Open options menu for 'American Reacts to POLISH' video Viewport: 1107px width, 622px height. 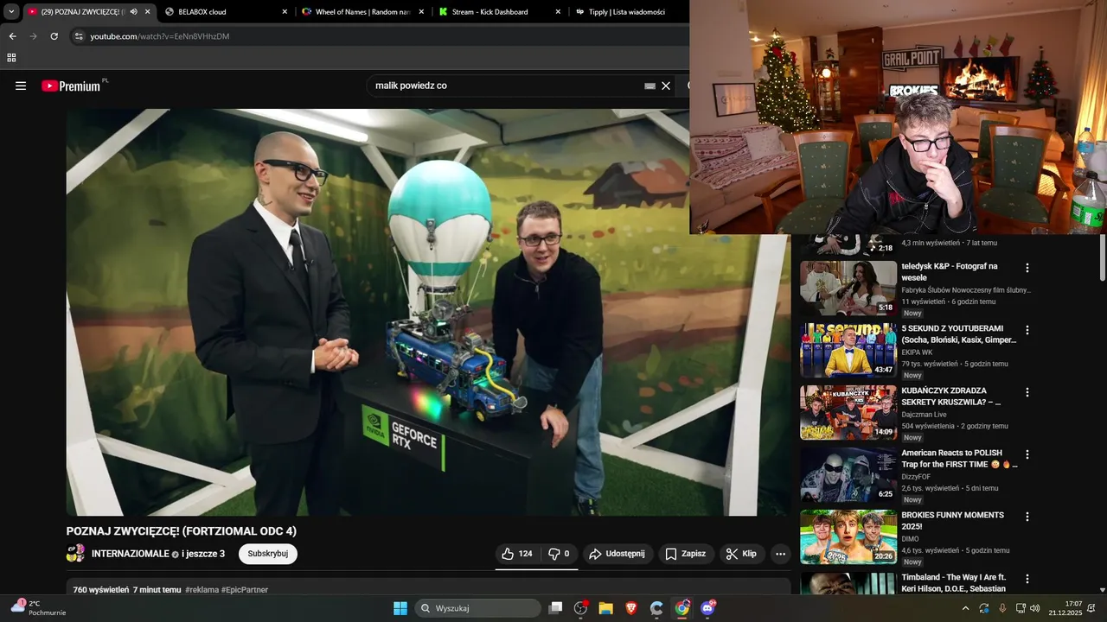point(1027,454)
